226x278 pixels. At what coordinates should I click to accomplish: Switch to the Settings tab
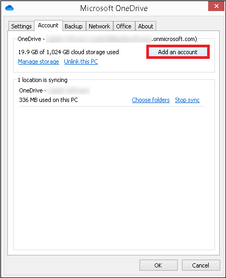point(21,26)
